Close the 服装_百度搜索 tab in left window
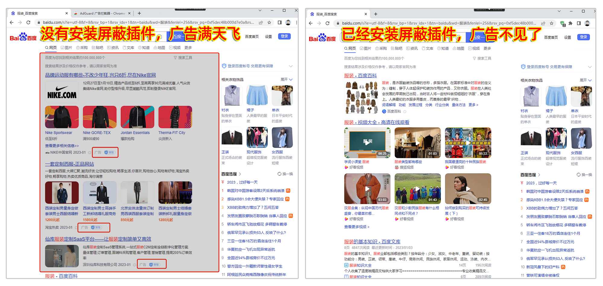 (x=67, y=13)
